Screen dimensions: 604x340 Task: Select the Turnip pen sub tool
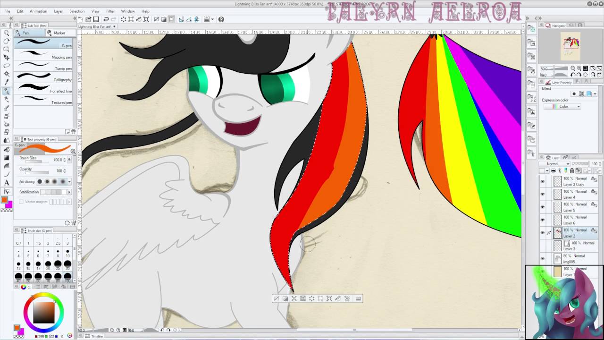(x=44, y=66)
